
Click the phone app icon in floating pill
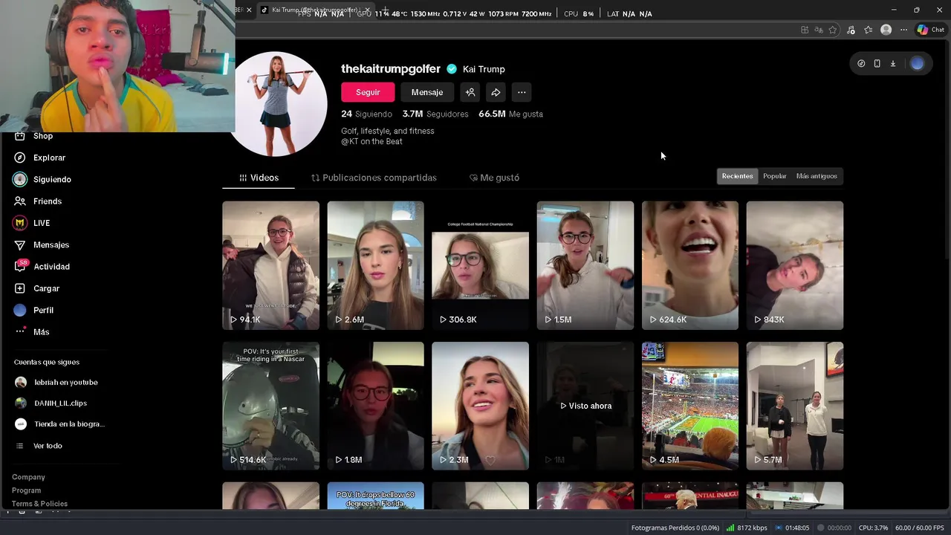[x=877, y=64]
